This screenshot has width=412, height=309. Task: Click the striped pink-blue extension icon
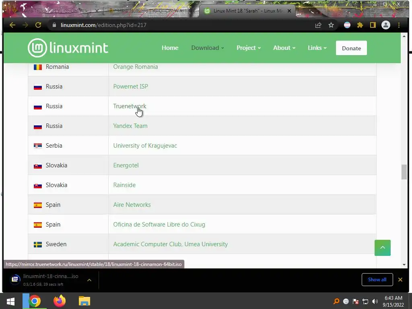coord(347,25)
